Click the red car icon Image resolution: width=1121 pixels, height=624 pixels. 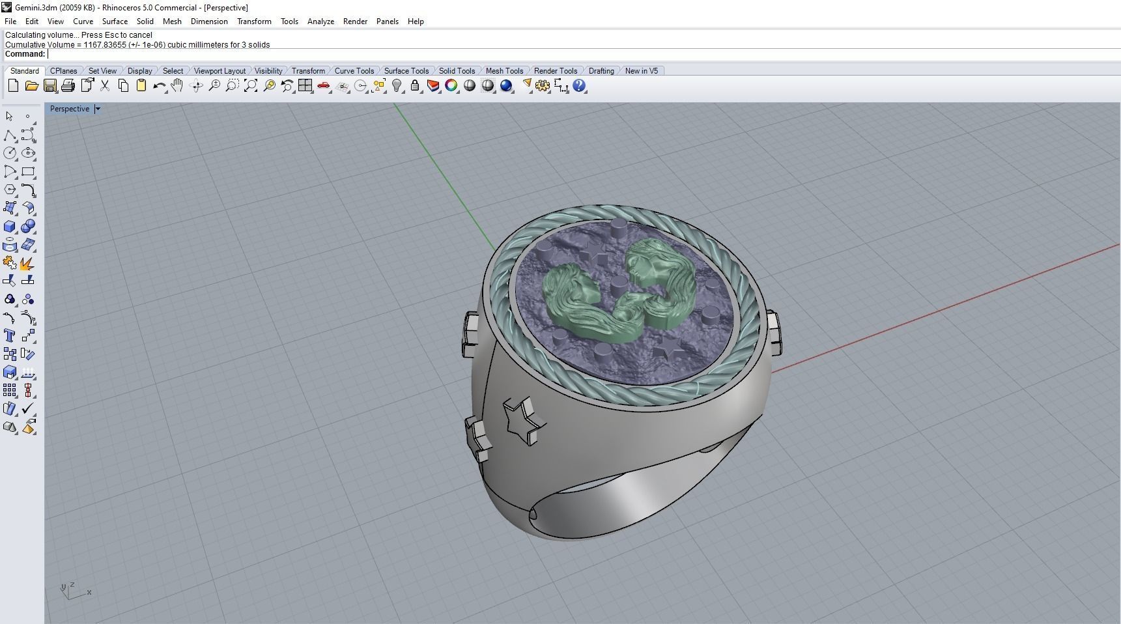point(323,85)
